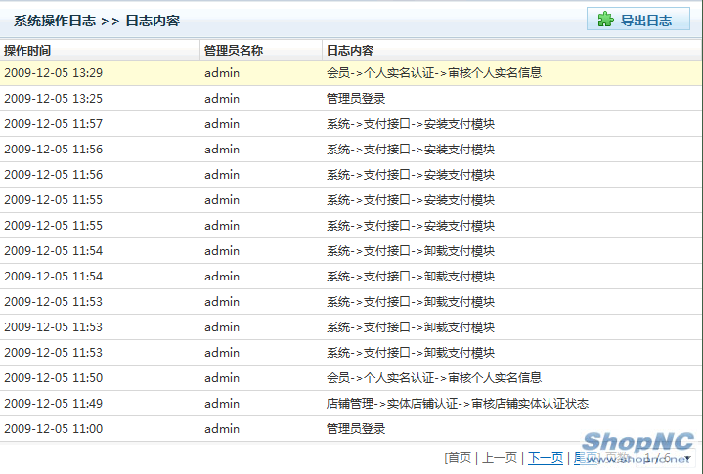Viewport: 703px width, 474px height.
Task: Click admin in the 11:00 row
Action: [x=222, y=429]
